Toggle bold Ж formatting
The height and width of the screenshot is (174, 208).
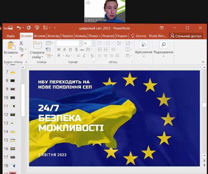pos(59,49)
